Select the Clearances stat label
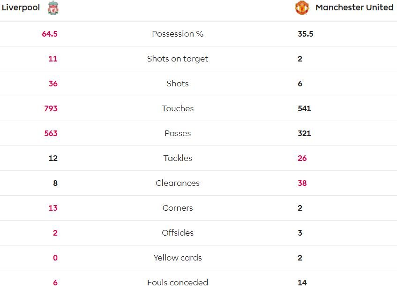This screenshot has width=397, height=291. tap(178, 183)
